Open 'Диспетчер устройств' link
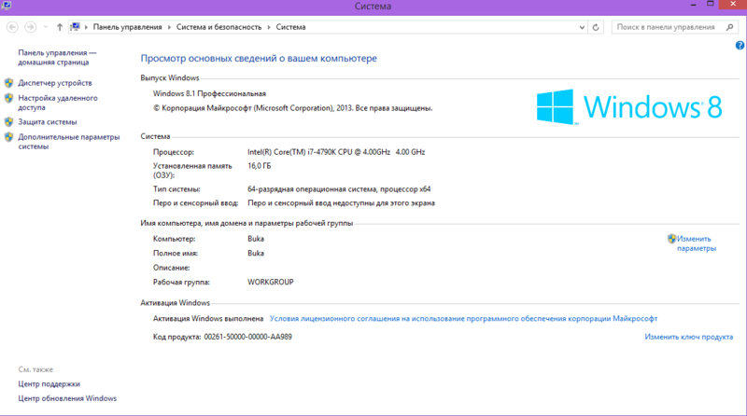 point(55,83)
